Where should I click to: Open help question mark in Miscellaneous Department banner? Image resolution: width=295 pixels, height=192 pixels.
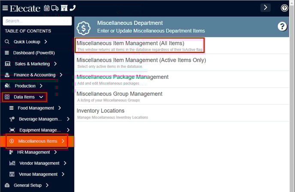(282, 27)
